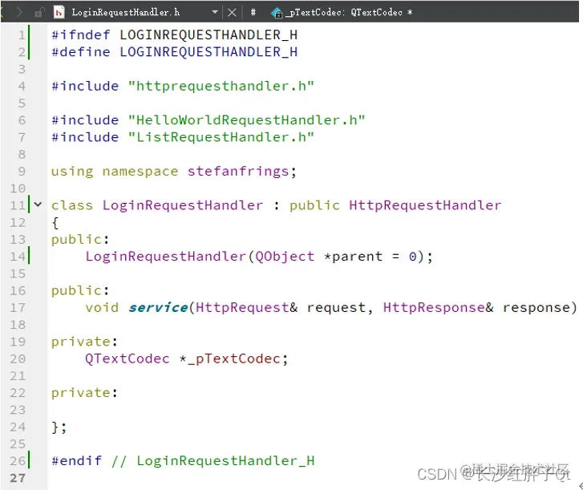Viewport: 583px width, 490px height.
Task: Click the QTextCodec type on line 20
Action: (128, 358)
